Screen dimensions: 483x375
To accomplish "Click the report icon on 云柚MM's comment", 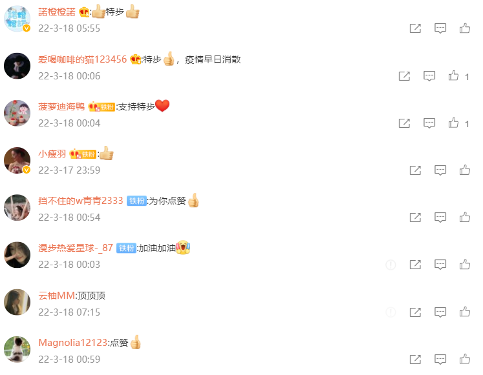I will 391,312.
